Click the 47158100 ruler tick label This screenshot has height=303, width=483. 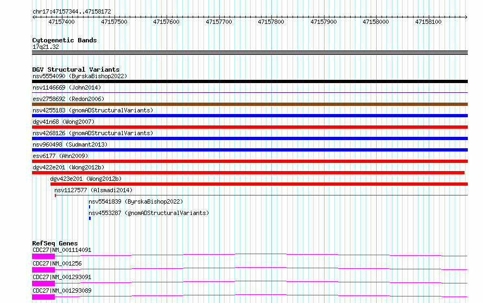428,22
